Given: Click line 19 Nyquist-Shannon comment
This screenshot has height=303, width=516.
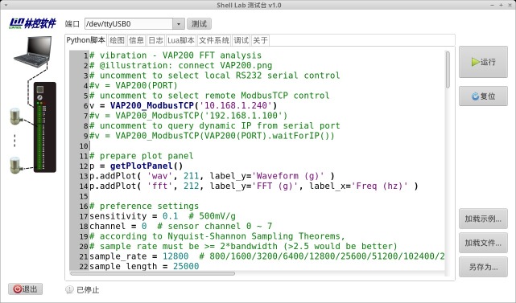Looking at the screenshot, I should (x=217, y=236).
